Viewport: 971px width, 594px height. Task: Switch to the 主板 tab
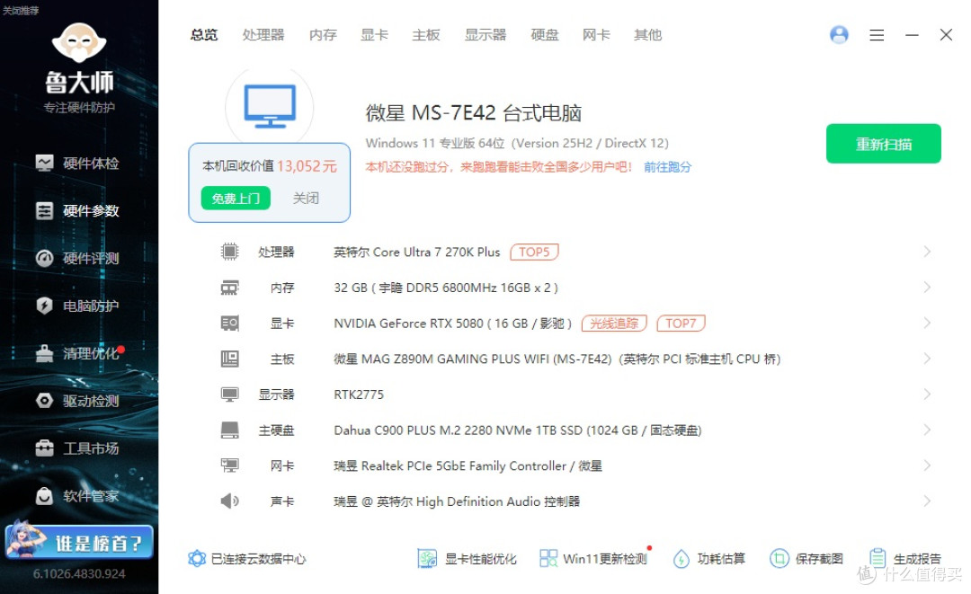pyautogui.click(x=426, y=35)
